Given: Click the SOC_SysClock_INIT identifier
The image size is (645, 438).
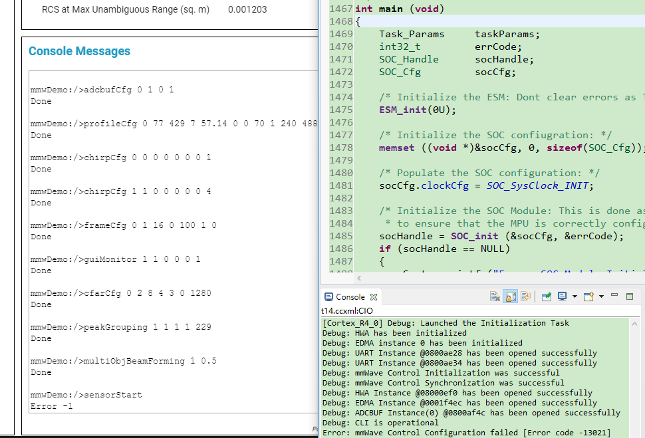Looking at the screenshot, I should pos(538,185).
